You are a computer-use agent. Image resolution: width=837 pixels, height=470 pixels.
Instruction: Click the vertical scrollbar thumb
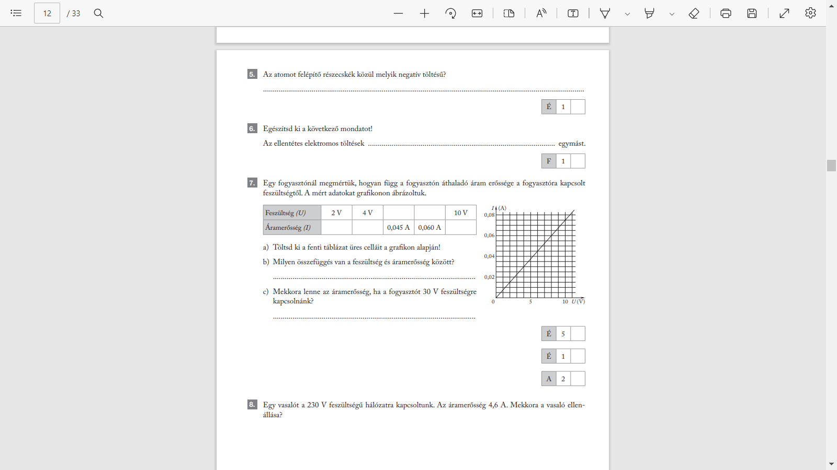point(831,166)
